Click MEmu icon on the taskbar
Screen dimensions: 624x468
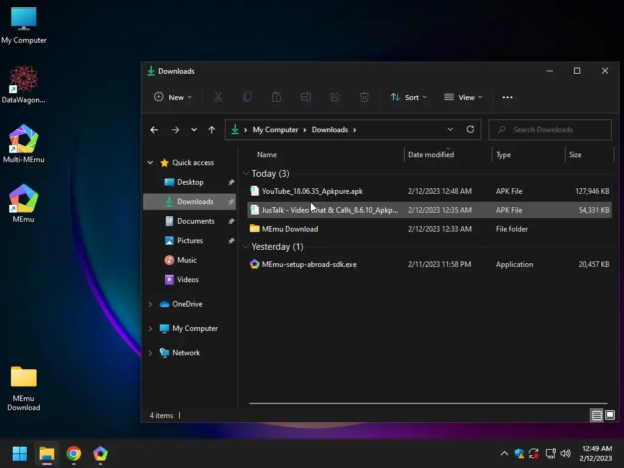[x=101, y=453]
